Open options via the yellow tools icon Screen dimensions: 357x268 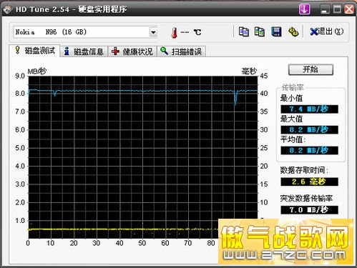pos(293,31)
